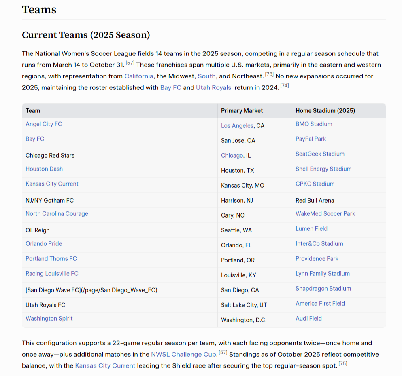Open Angel City FC team link

point(44,124)
